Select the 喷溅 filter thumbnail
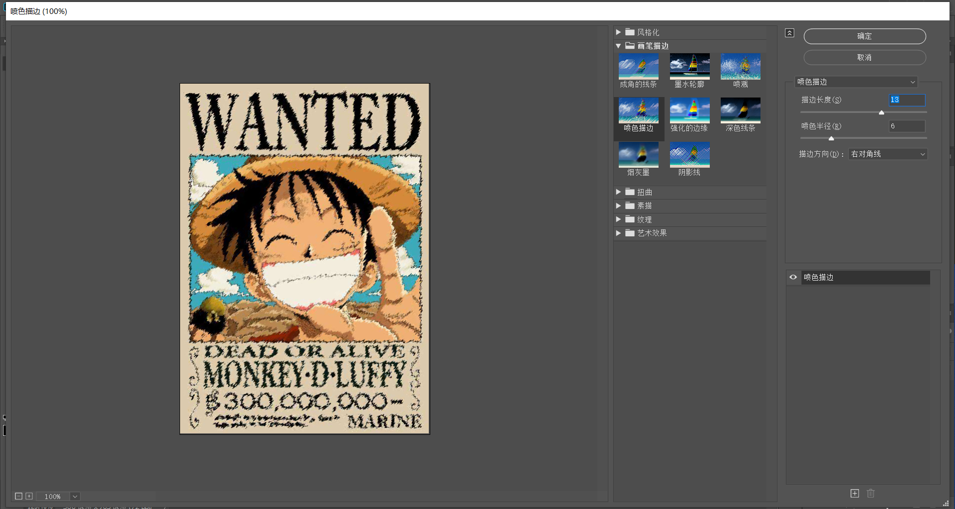Screen dimensions: 955x509 coord(740,66)
